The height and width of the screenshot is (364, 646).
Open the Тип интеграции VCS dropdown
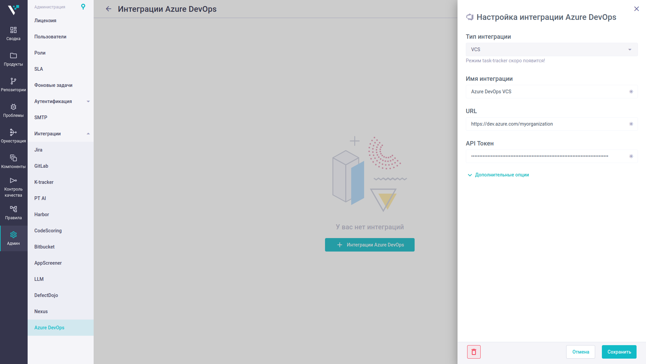coord(551,49)
